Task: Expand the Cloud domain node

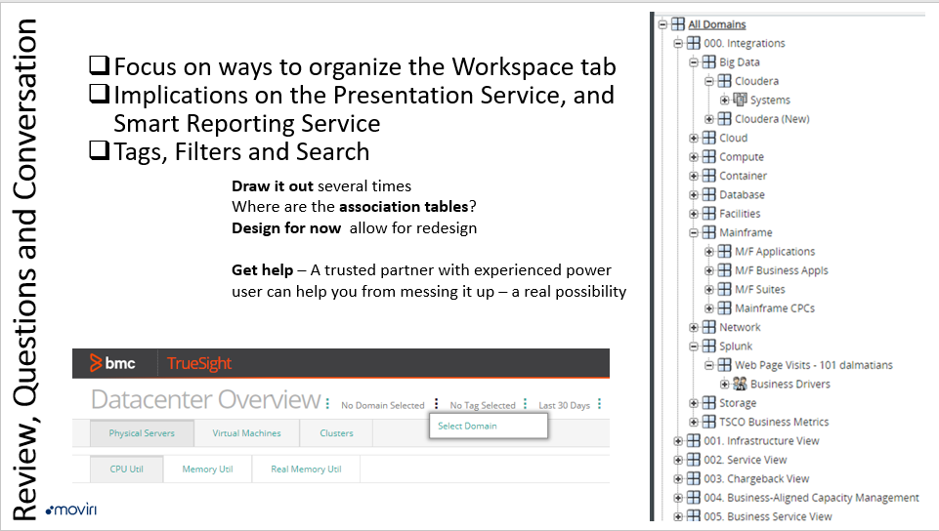Action: coord(694,138)
